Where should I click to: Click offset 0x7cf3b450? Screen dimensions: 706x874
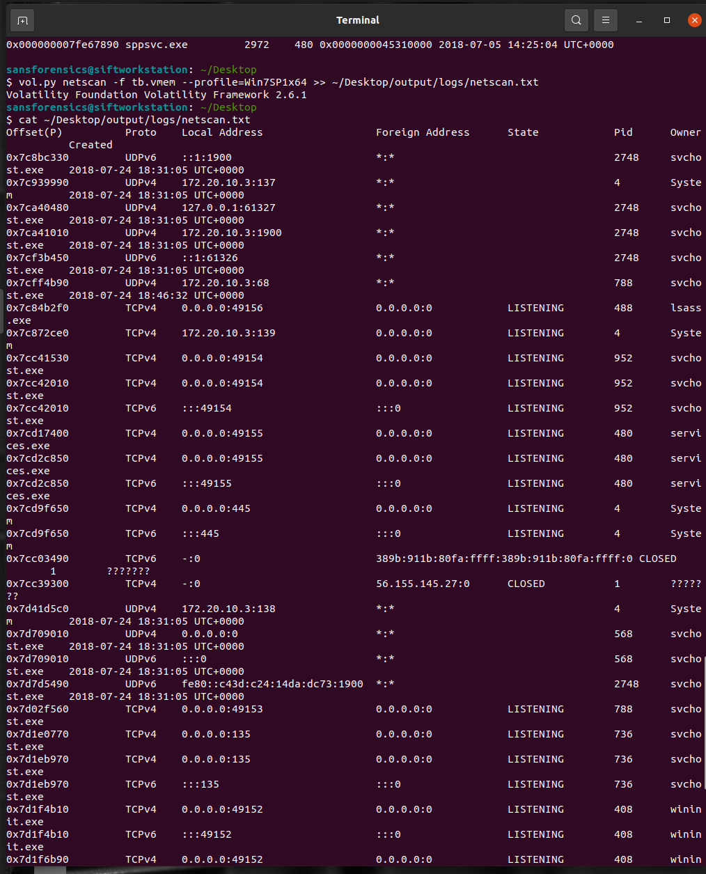click(x=38, y=258)
